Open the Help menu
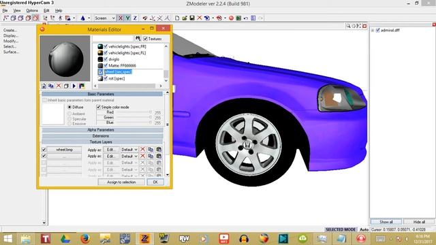The image size is (436, 245). point(59,11)
